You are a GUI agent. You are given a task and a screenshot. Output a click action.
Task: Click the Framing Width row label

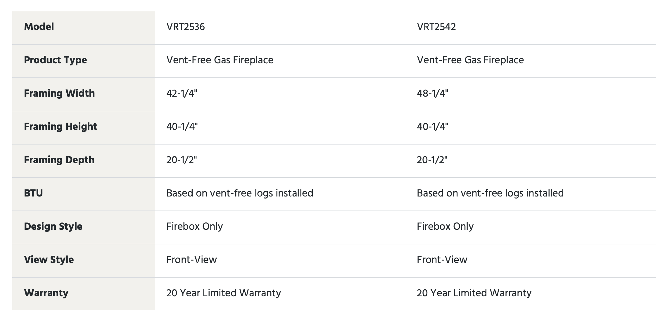[x=59, y=93]
